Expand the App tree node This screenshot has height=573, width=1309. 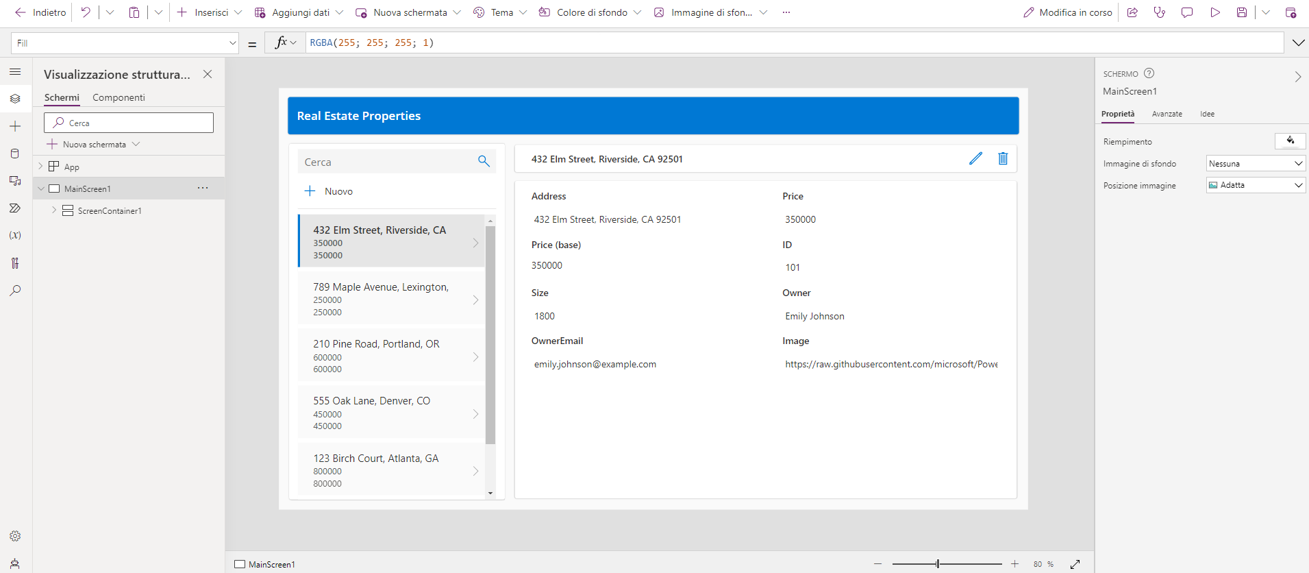40,166
